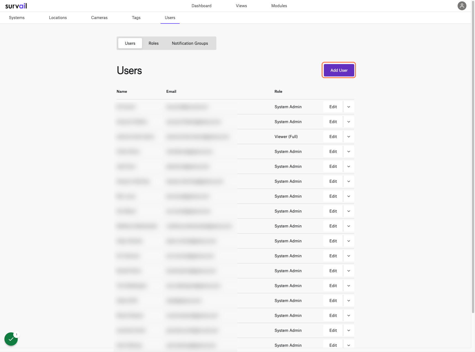Edit the user with Viewer (Full) role
Viewport: 475px width, 352px height.
point(333,137)
